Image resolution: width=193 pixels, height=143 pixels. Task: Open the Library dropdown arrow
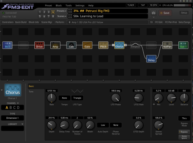(22, 124)
